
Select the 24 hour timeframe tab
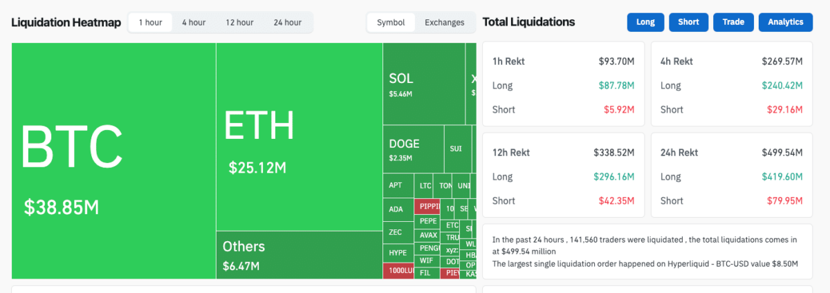click(287, 22)
